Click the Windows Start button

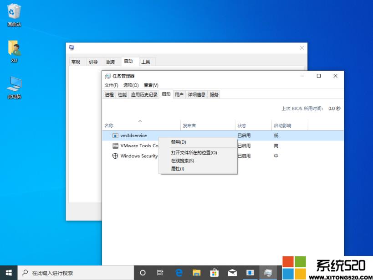[x=8, y=273]
